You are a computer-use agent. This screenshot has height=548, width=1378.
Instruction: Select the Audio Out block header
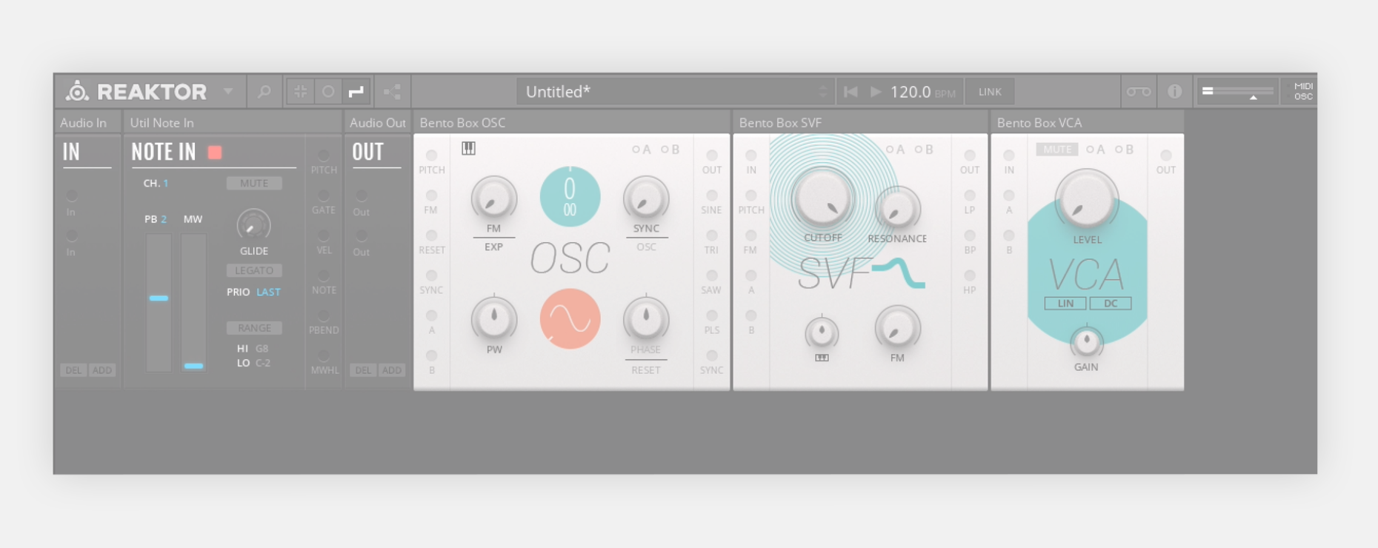pos(377,123)
